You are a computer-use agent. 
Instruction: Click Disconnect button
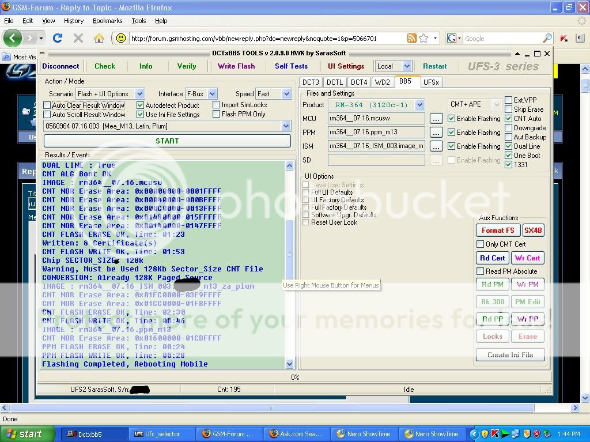[x=60, y=66]
